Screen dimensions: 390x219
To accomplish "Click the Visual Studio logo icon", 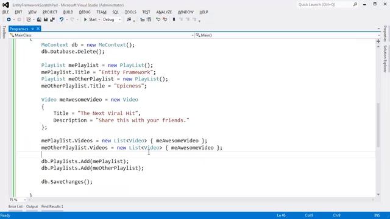I will tap(5, 5).
